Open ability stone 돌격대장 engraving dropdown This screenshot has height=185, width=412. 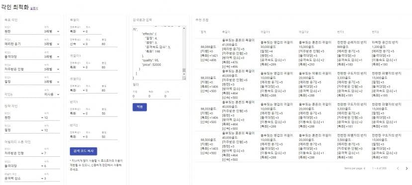click(24, 166)
